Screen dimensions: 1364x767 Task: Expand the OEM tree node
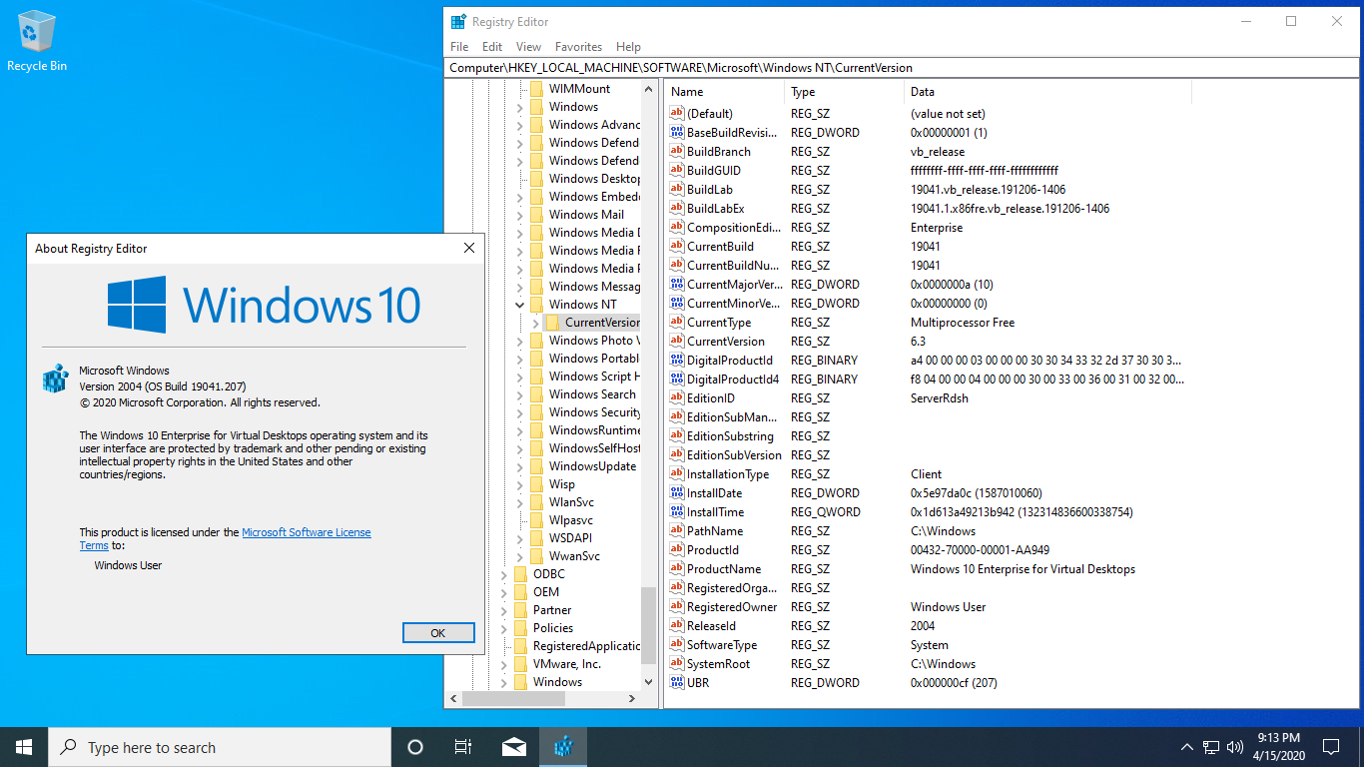click(x=504, y=592)
